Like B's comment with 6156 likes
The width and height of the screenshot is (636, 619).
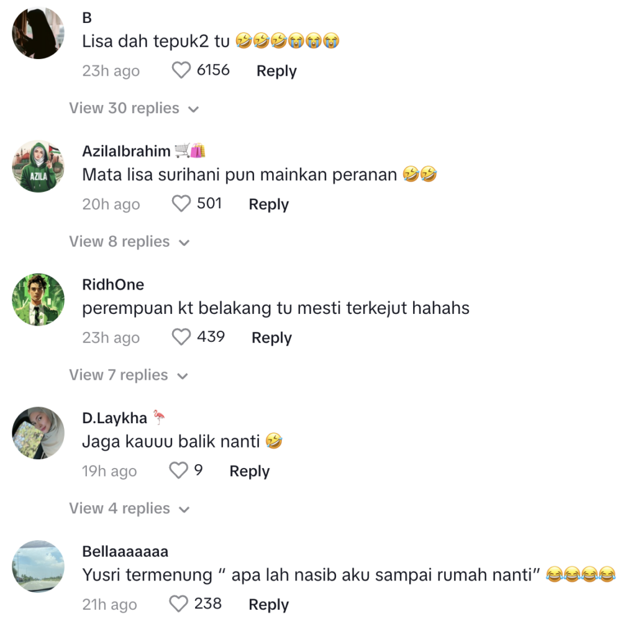point(181,70)
